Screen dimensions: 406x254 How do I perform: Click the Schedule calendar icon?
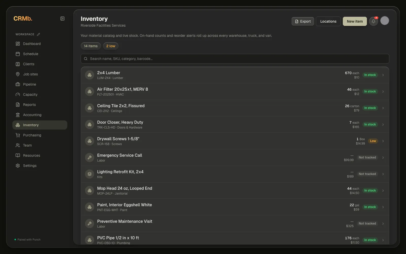pos(18,54)
